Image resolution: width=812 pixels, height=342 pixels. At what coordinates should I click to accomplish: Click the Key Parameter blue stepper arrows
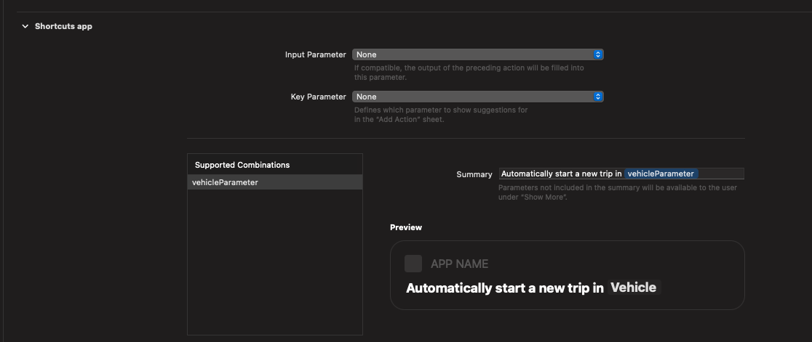[598, 97]
